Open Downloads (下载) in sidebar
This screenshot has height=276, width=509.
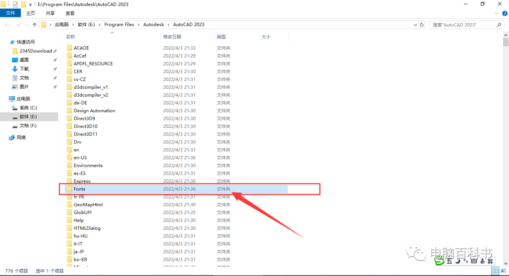[x=20, y=69]
